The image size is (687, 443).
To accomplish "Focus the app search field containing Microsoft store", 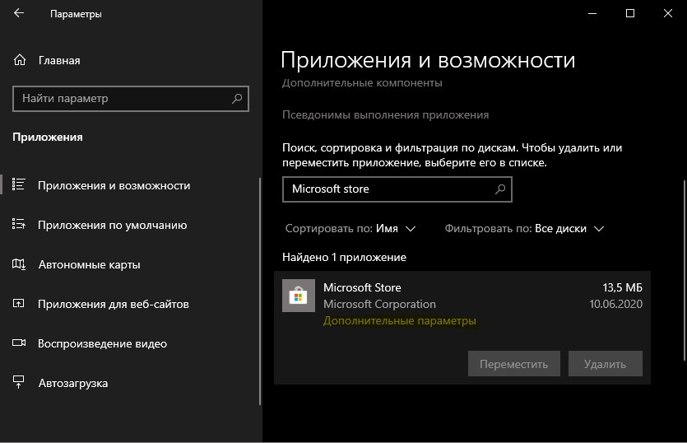I will [397, 189].
